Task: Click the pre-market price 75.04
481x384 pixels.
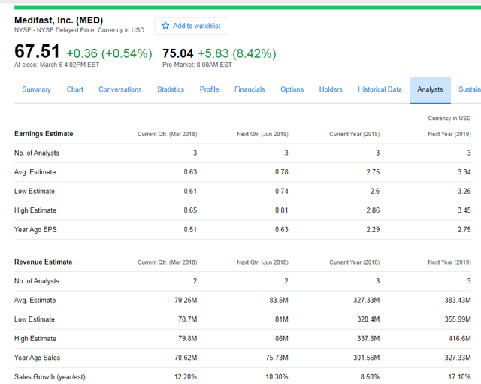Action: pos(178,53)
